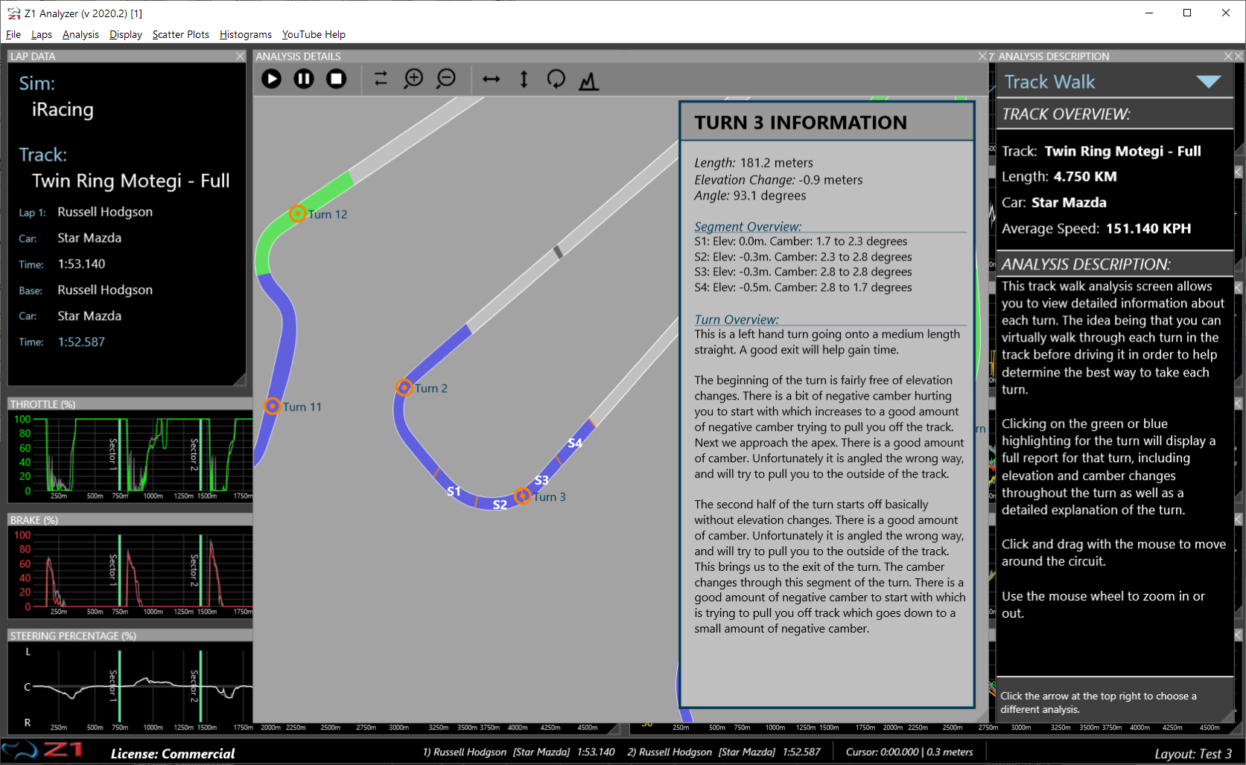This screenshot has height=765, width=1246.
Task: Click segment S1 of Turn 3
Action: point(454,491)
